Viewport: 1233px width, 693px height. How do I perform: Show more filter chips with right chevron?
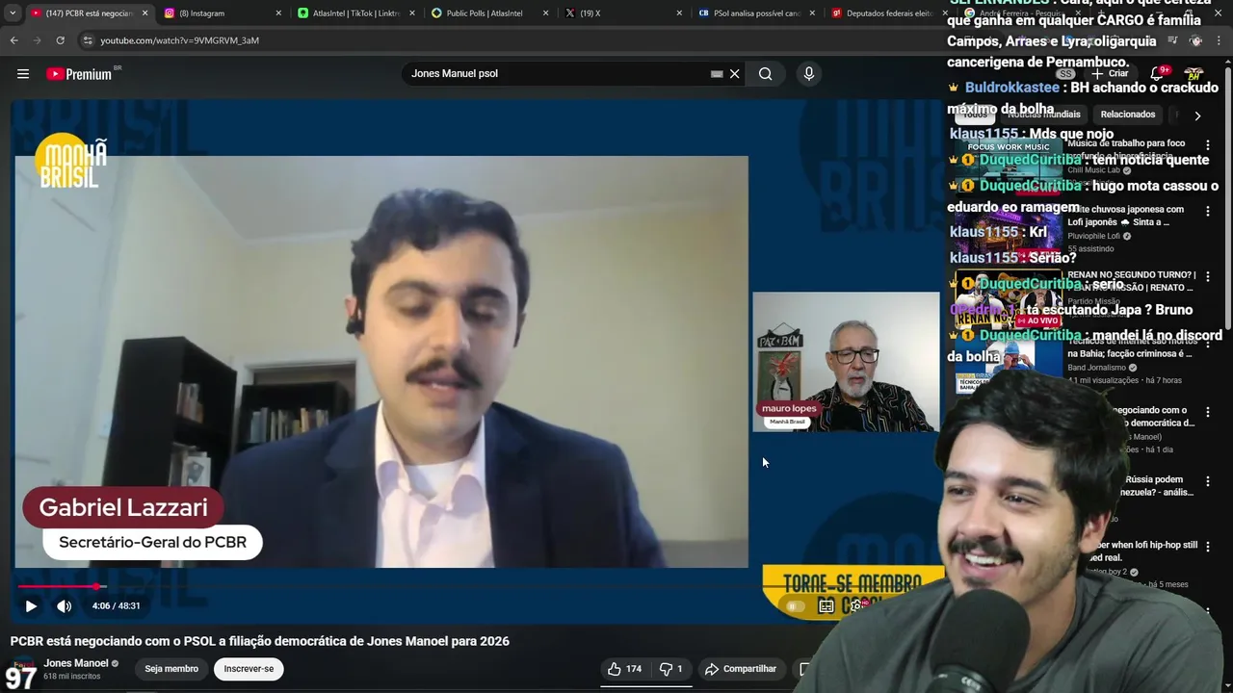point(1197,115)
